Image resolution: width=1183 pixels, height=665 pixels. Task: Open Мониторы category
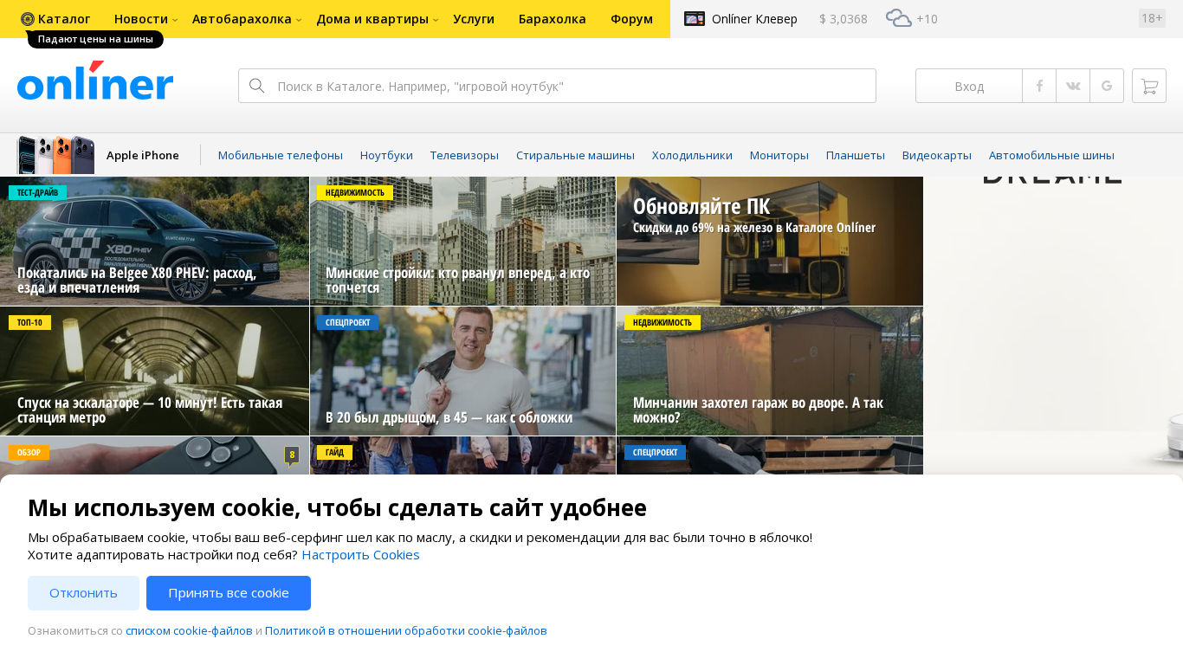click(779, 155)
